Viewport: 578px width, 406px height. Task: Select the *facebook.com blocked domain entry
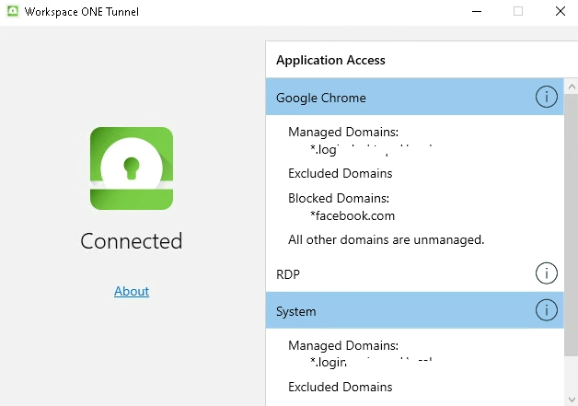point(353,215)
